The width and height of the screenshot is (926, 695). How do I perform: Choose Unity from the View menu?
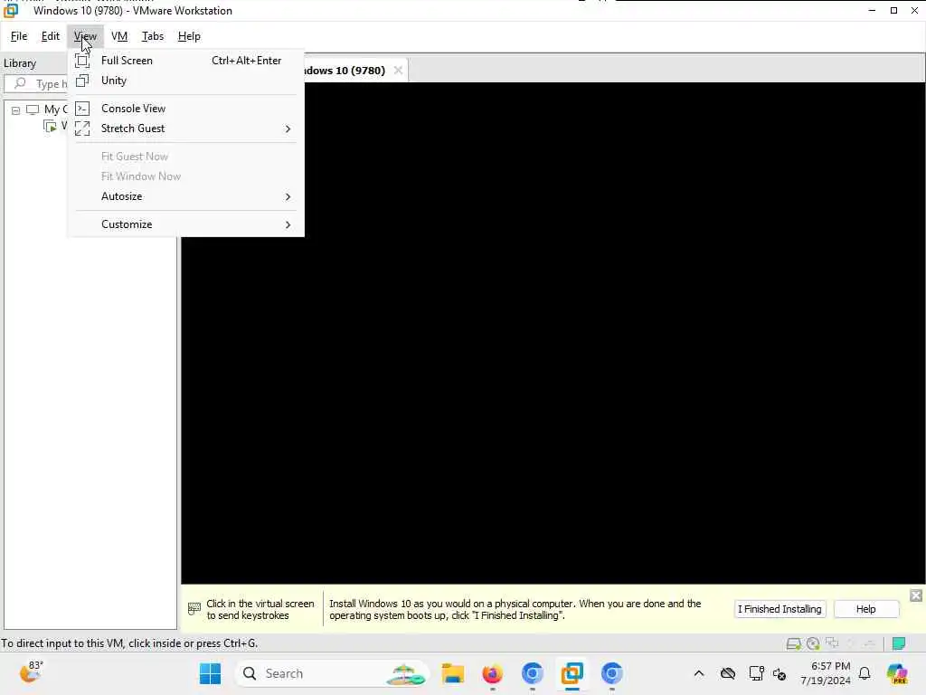coord(185,81)
